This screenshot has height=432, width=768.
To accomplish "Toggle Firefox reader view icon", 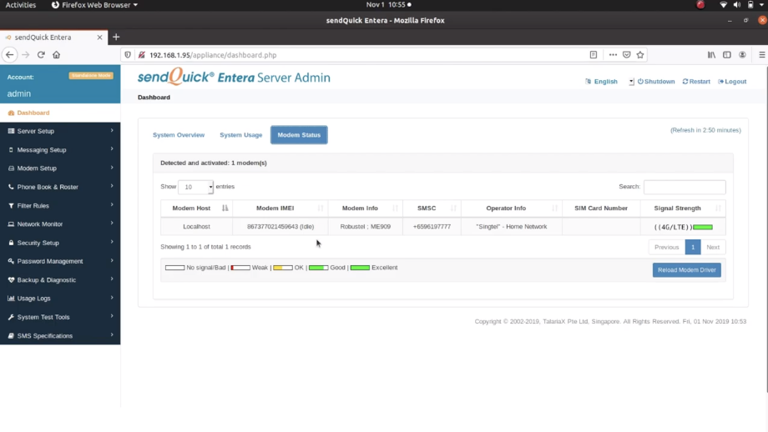I will click(594, 55).
